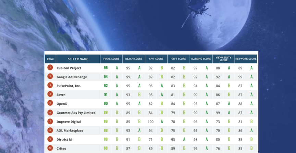Click the rank 1 red circle badge

point(50,67)
